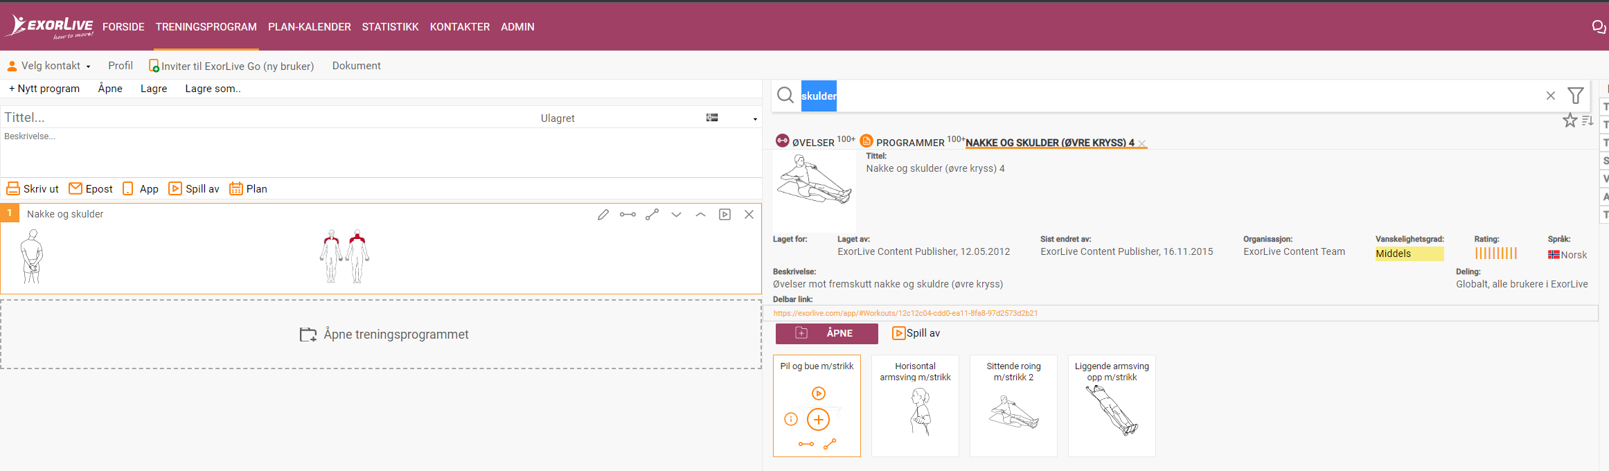Click the orange Rating bars
Viewport: 1609px width, 471px height.
1496,254
